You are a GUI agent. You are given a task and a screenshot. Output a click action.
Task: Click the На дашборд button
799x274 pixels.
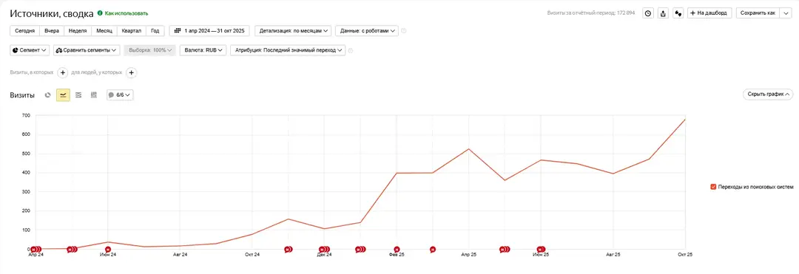pyautogui.click(x=709, y=13)
